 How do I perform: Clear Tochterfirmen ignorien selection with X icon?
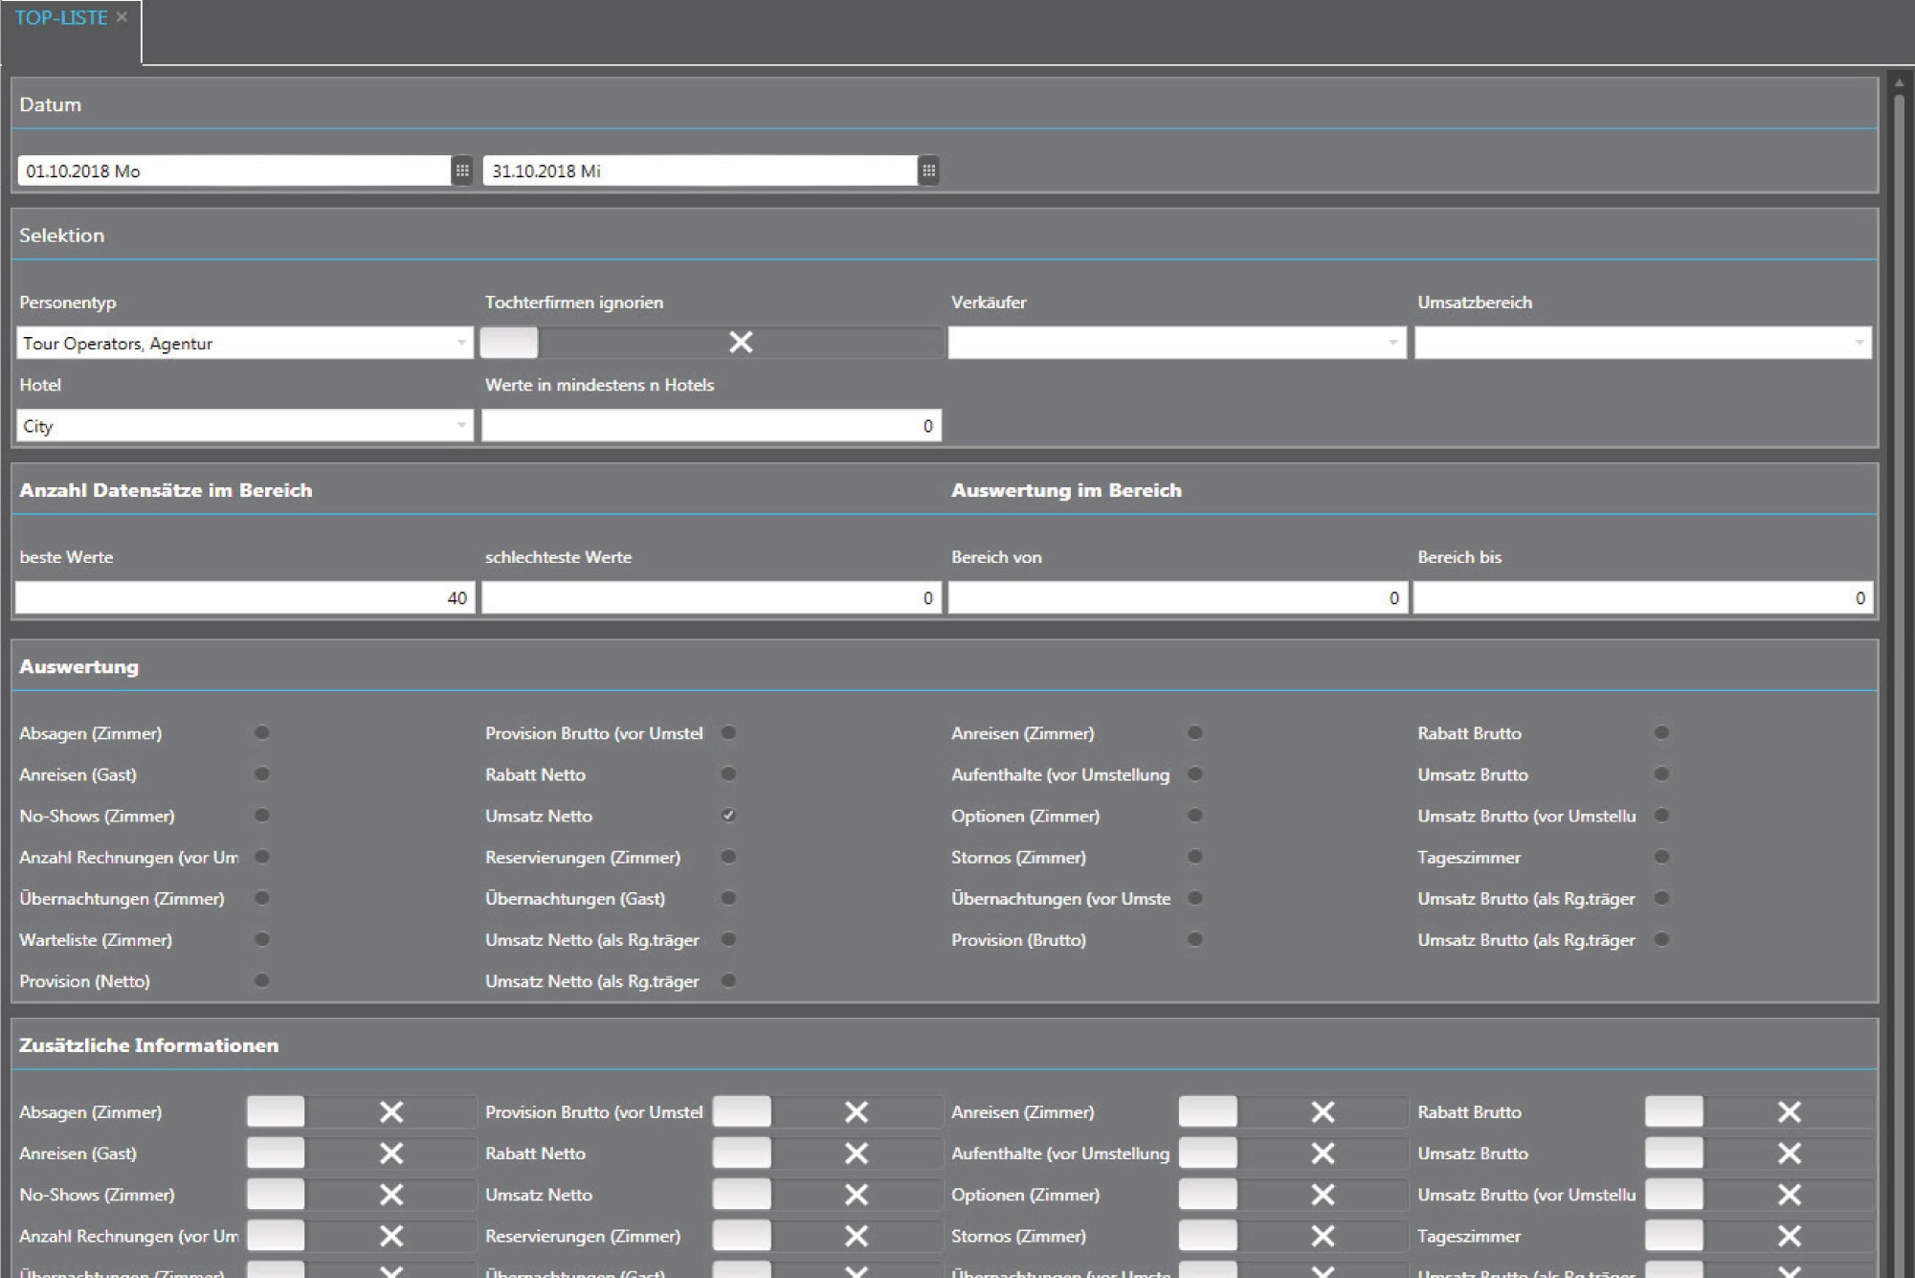(741, 342)
